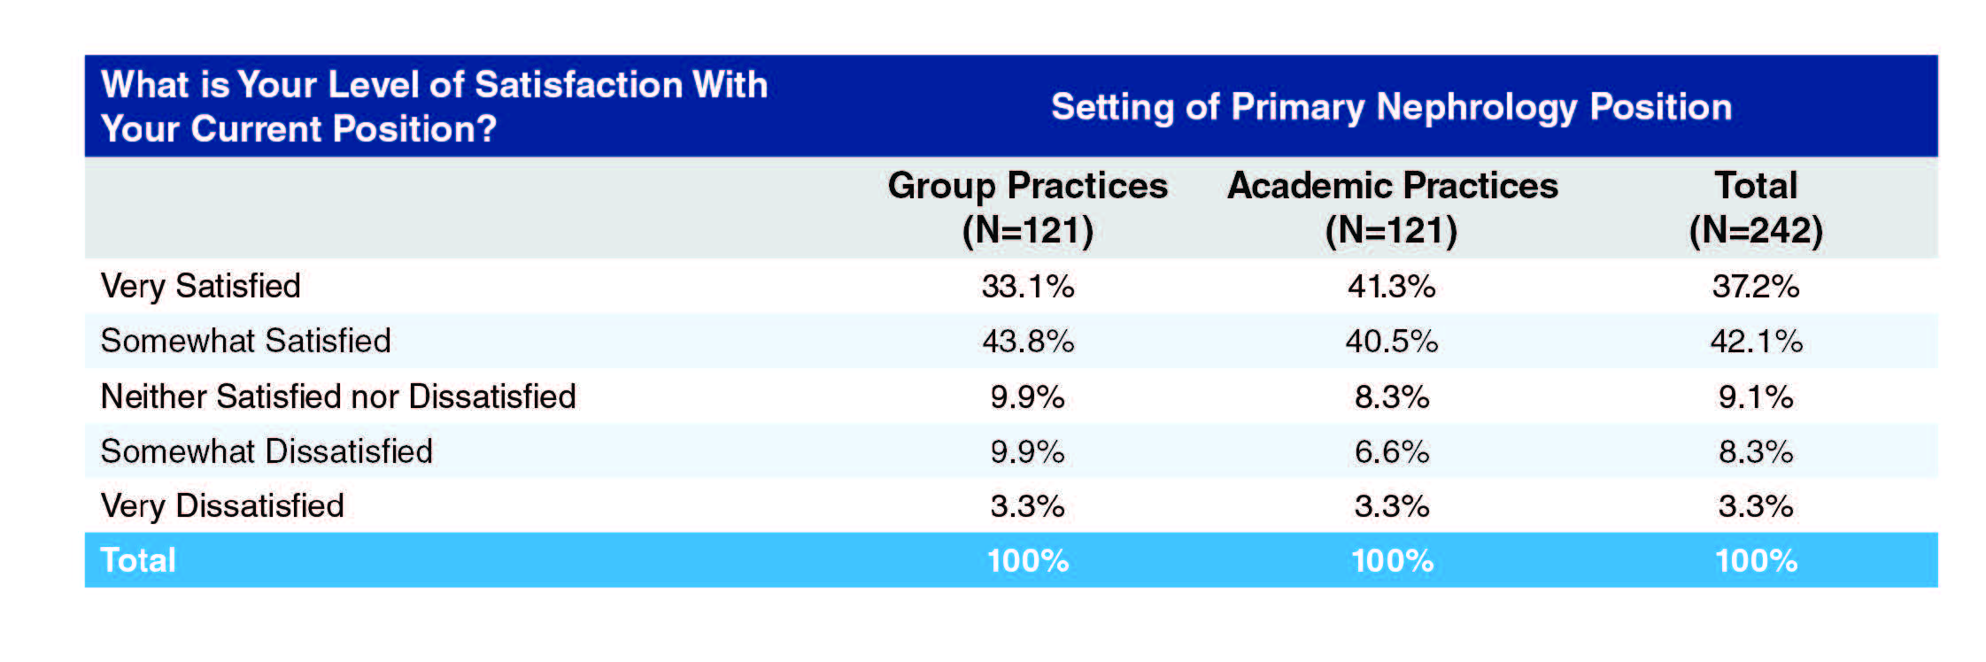Select the 9.1% Neither Satisfied total value

[1756, 397]
